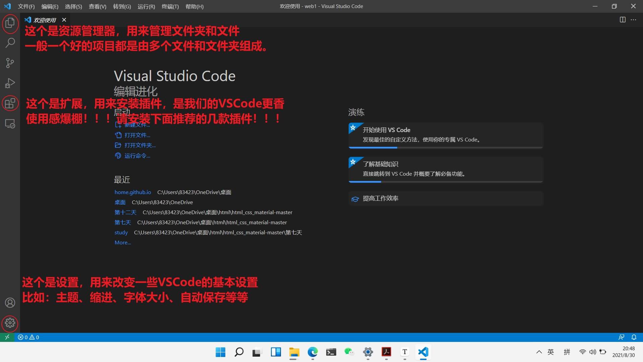The image size is (643, 362).
Task: Open the 文件(F) menu
Action: [x=26, y=6]
